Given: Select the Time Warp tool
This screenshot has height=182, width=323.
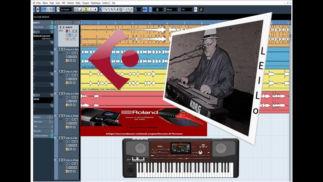Looking at the screenshot, I should [120, 9].
